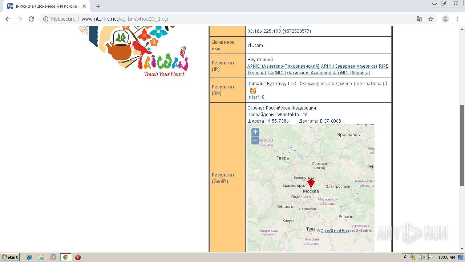
Task: Click the Доменное имя row header
Action: [x=227, y=45]
